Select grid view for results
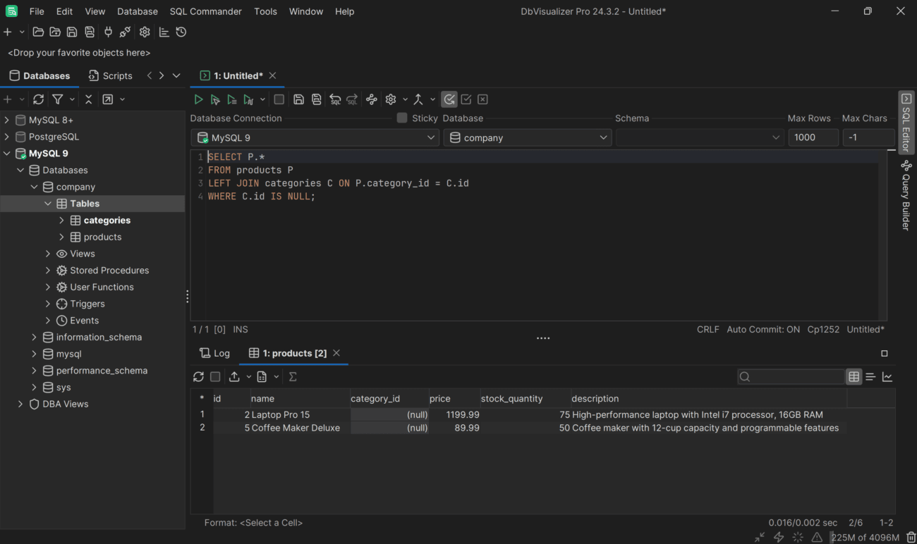This screenshot has height=544, width=917. pos(854,377)
